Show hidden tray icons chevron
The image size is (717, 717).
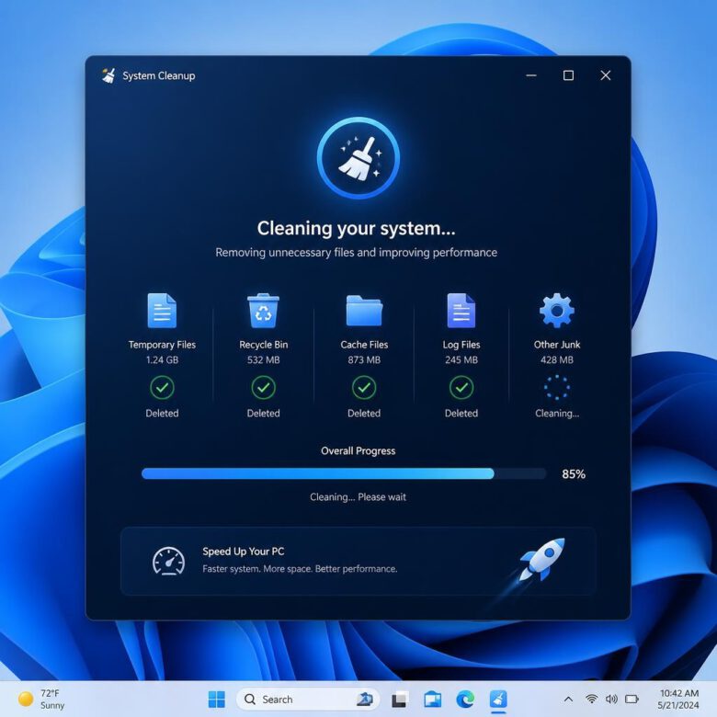coord(568,699)
